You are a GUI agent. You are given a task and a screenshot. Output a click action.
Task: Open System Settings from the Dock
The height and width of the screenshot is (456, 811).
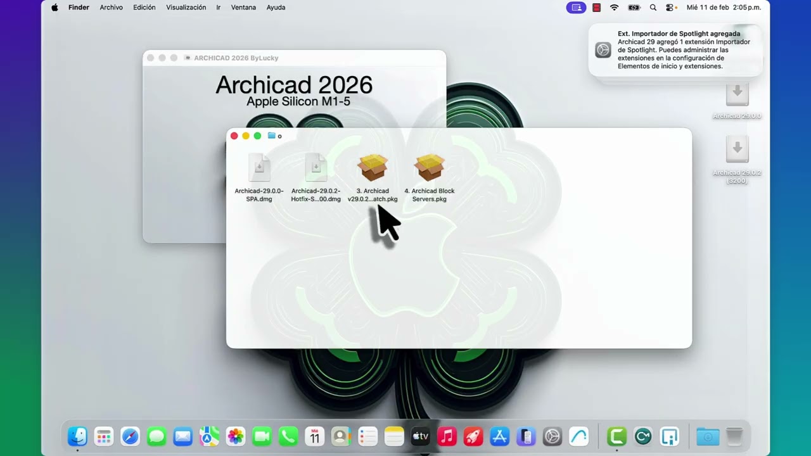(x=552, y=436)
